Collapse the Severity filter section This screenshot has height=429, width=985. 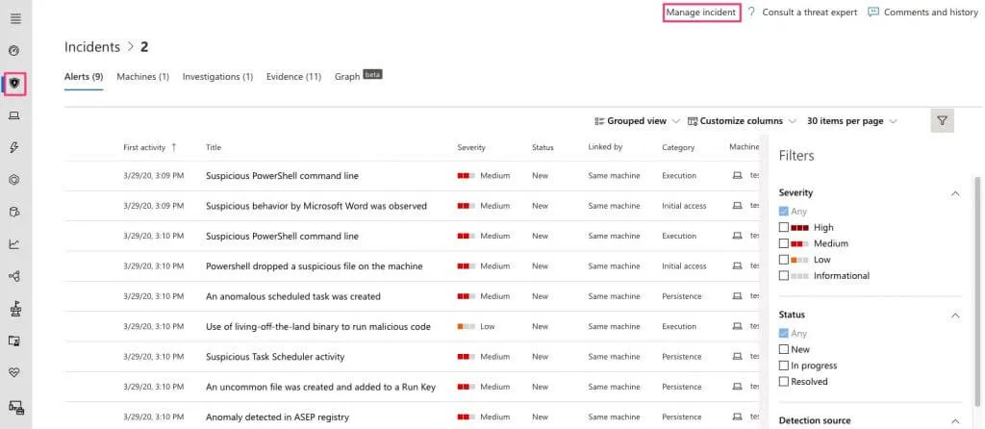pyautogui.click(x=954, y=193)
